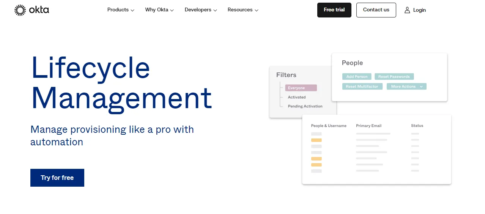Click the Manage provisioning subtitle text

(112, 135)
